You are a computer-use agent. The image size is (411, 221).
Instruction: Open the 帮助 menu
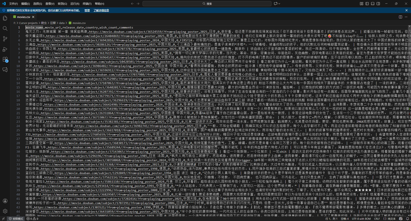coord(99,4)
